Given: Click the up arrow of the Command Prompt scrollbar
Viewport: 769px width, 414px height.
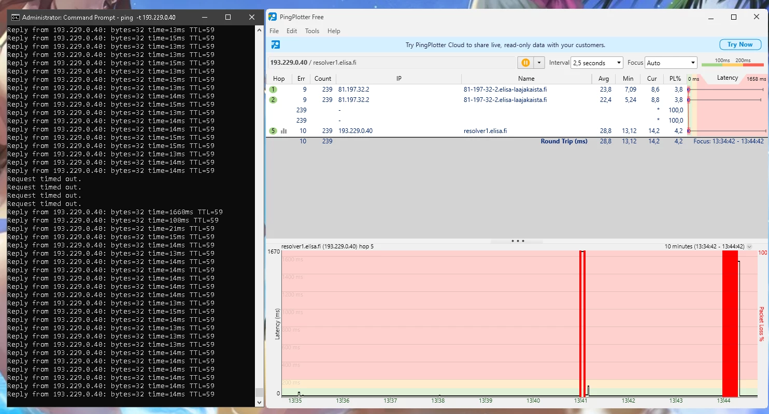Looking at the screenshot, I should (x=260, y=29).
